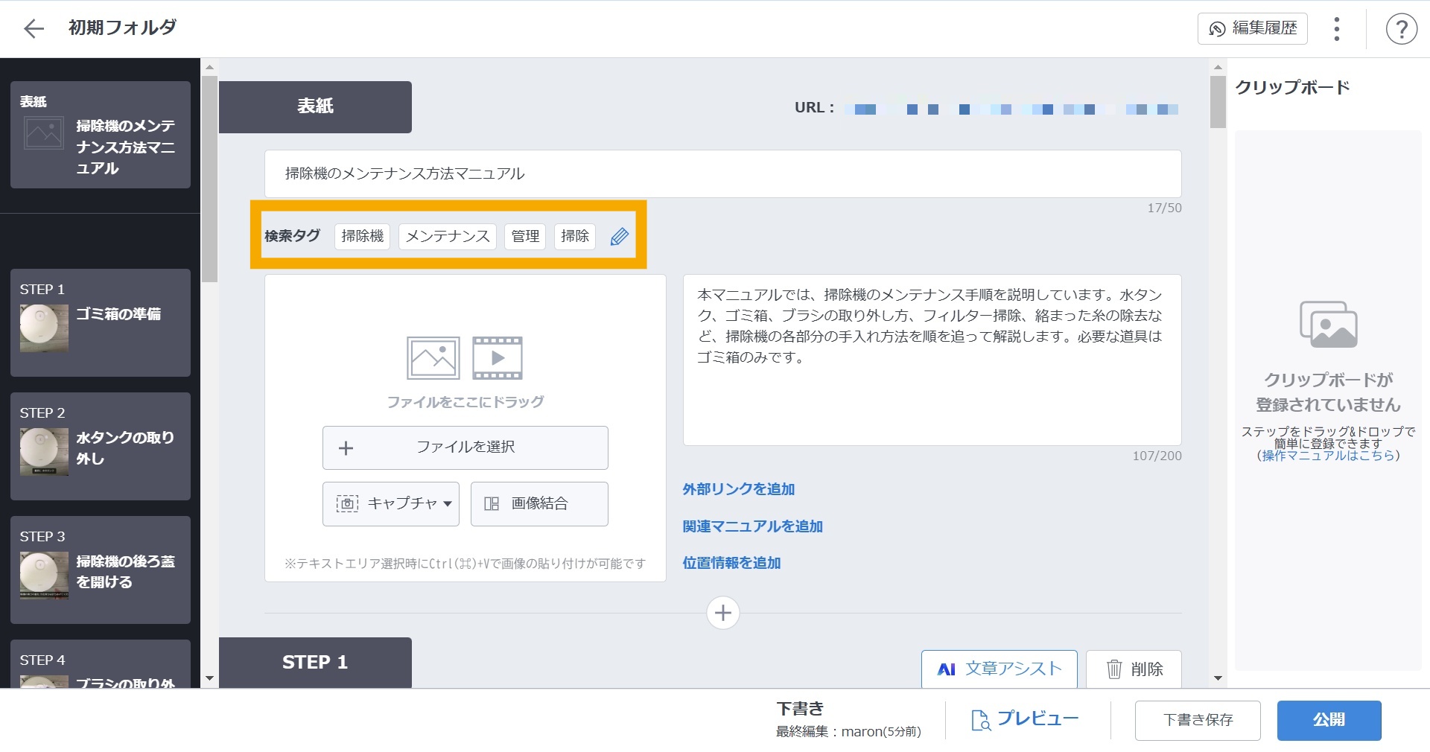Click the sidebar scroll down arrow
1430x752 pixels.
tap(209, 678)
